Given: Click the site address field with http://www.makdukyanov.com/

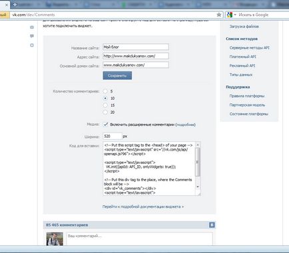Looking at the screenshot, I should click(136, 56).
